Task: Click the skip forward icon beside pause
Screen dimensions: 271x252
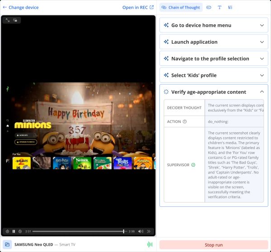Action: click(x=20, y=231)
